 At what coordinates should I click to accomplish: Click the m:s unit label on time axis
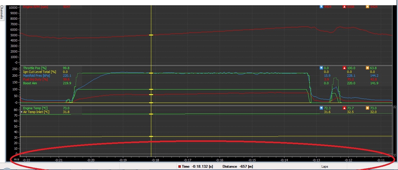point(16,160)
